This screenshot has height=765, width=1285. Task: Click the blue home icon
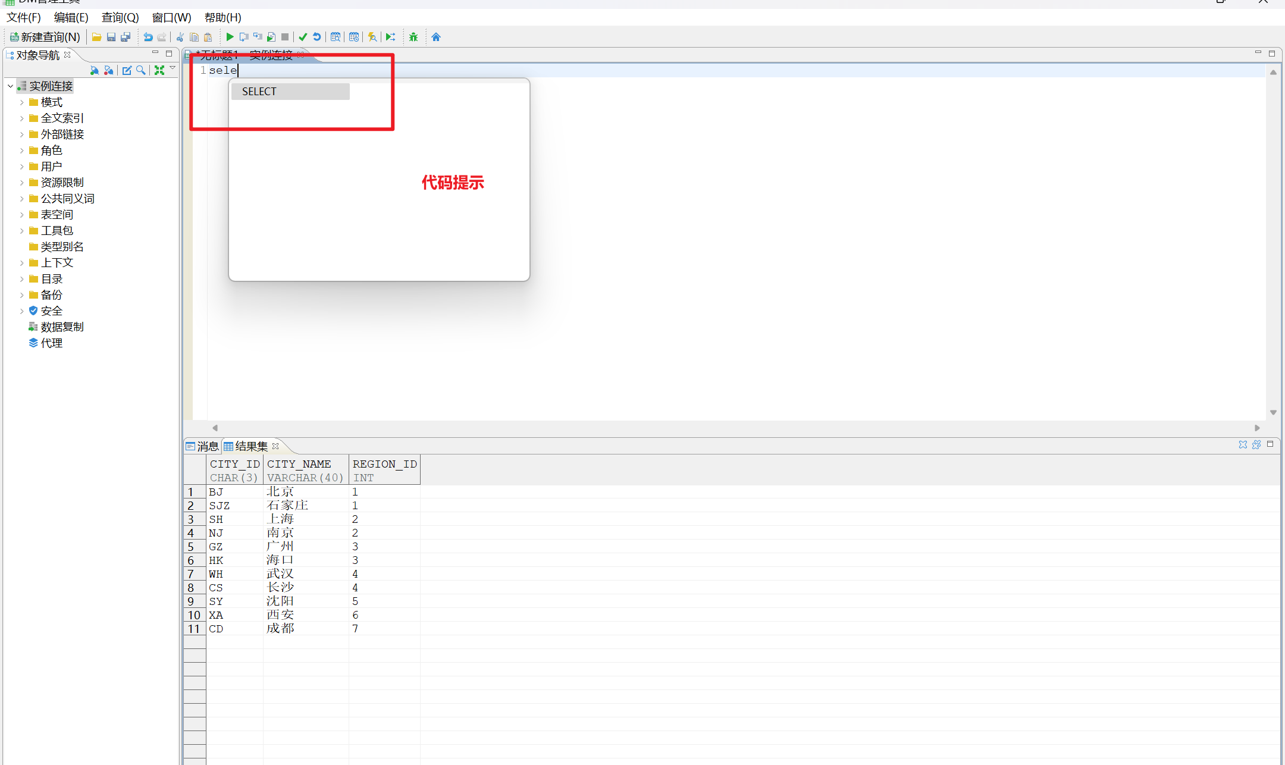click(x=436, y=37)
